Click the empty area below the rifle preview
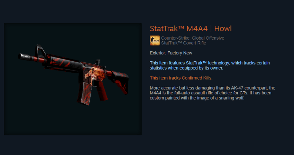294x155 pixels. click(x=73, y=145)
